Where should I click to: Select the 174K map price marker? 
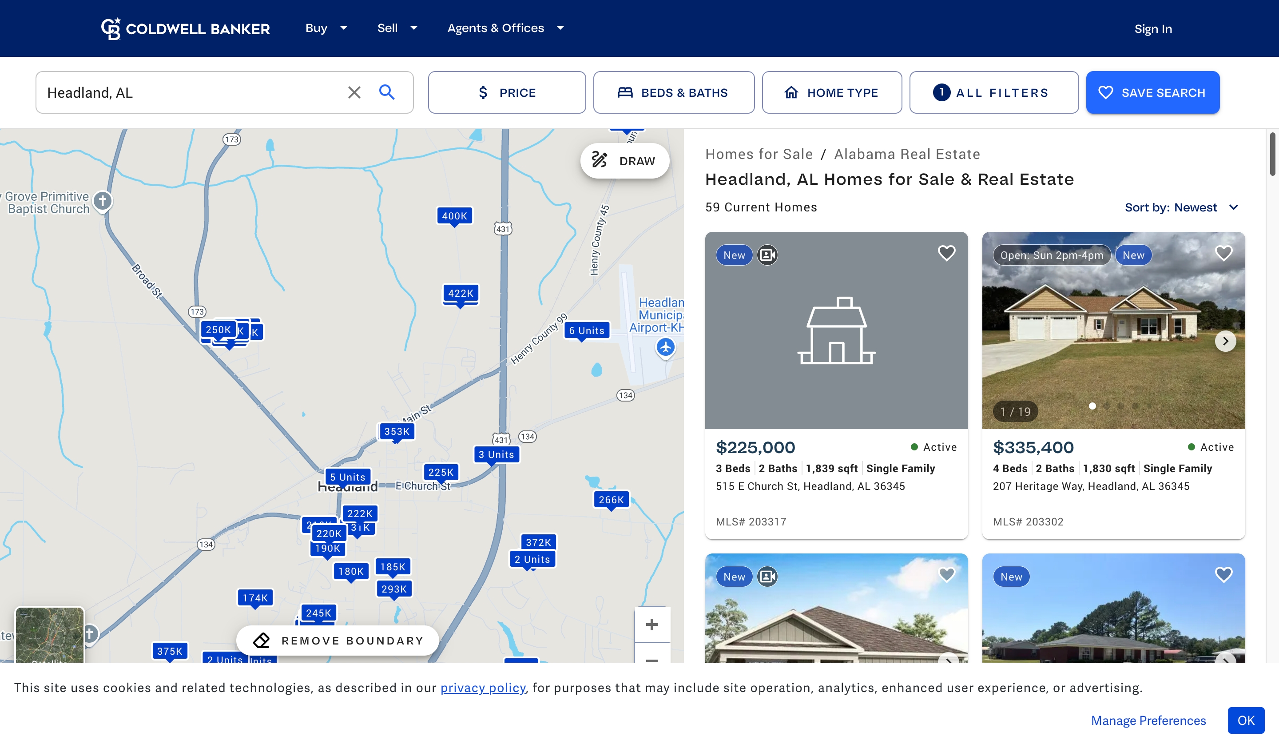[255, 598]
